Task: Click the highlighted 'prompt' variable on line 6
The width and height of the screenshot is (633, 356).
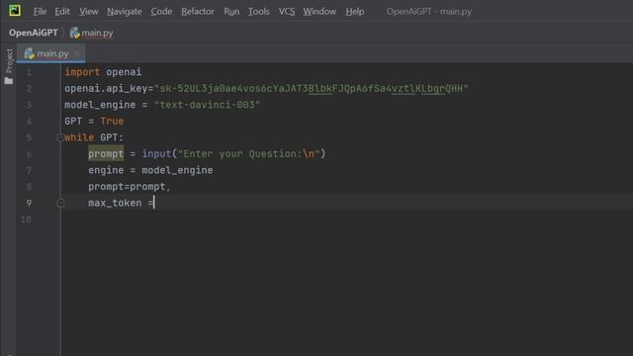Action: [106, 154]
